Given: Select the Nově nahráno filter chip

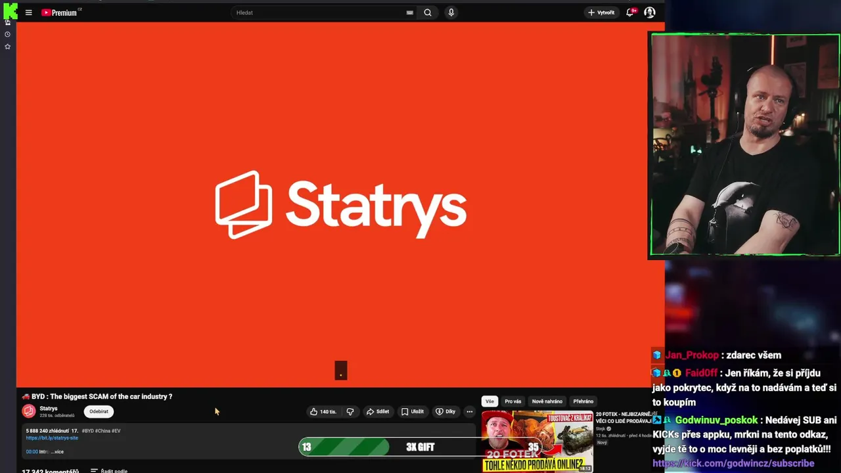Looking at the screenshot, I should click(x=547, y=401).
